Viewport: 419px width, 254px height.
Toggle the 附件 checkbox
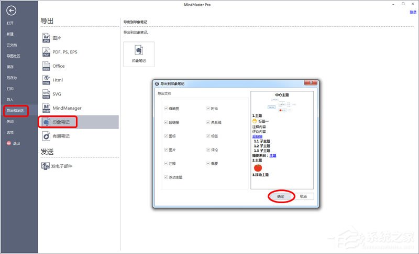[x=208, y=109]
